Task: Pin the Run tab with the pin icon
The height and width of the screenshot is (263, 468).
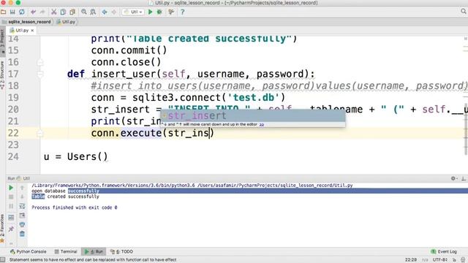Action: pos(11,229)
